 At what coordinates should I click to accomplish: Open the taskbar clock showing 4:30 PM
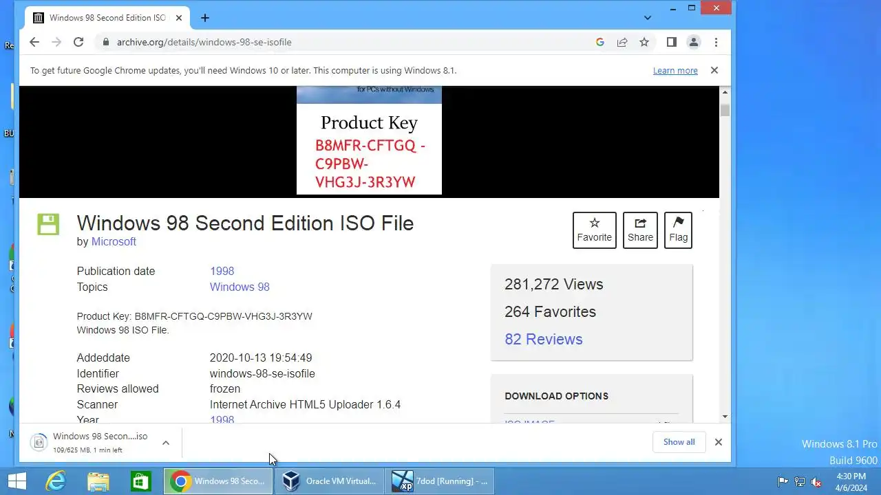(851, 482)
